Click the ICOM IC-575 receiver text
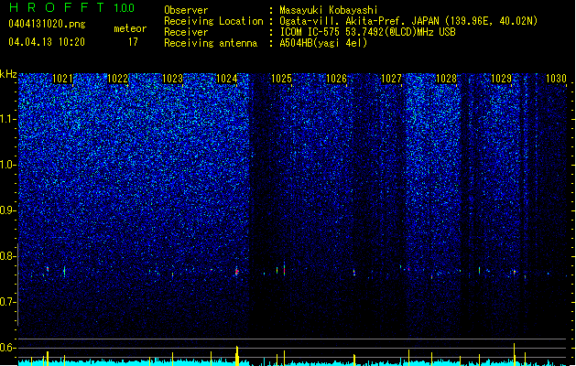 tap(367, 32)
